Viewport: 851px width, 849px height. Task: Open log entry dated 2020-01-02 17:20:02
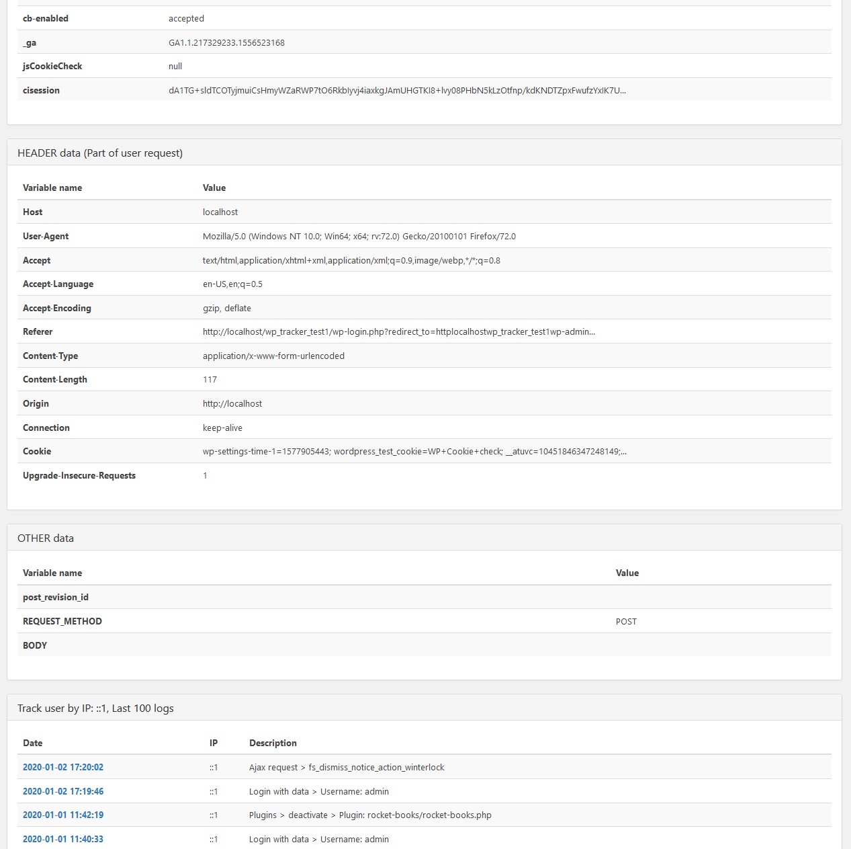[x=63, y=767]
